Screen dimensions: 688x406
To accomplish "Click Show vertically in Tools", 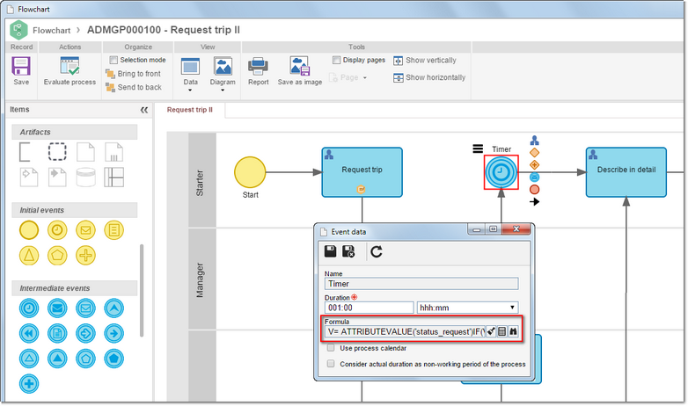I will [425, 61].
